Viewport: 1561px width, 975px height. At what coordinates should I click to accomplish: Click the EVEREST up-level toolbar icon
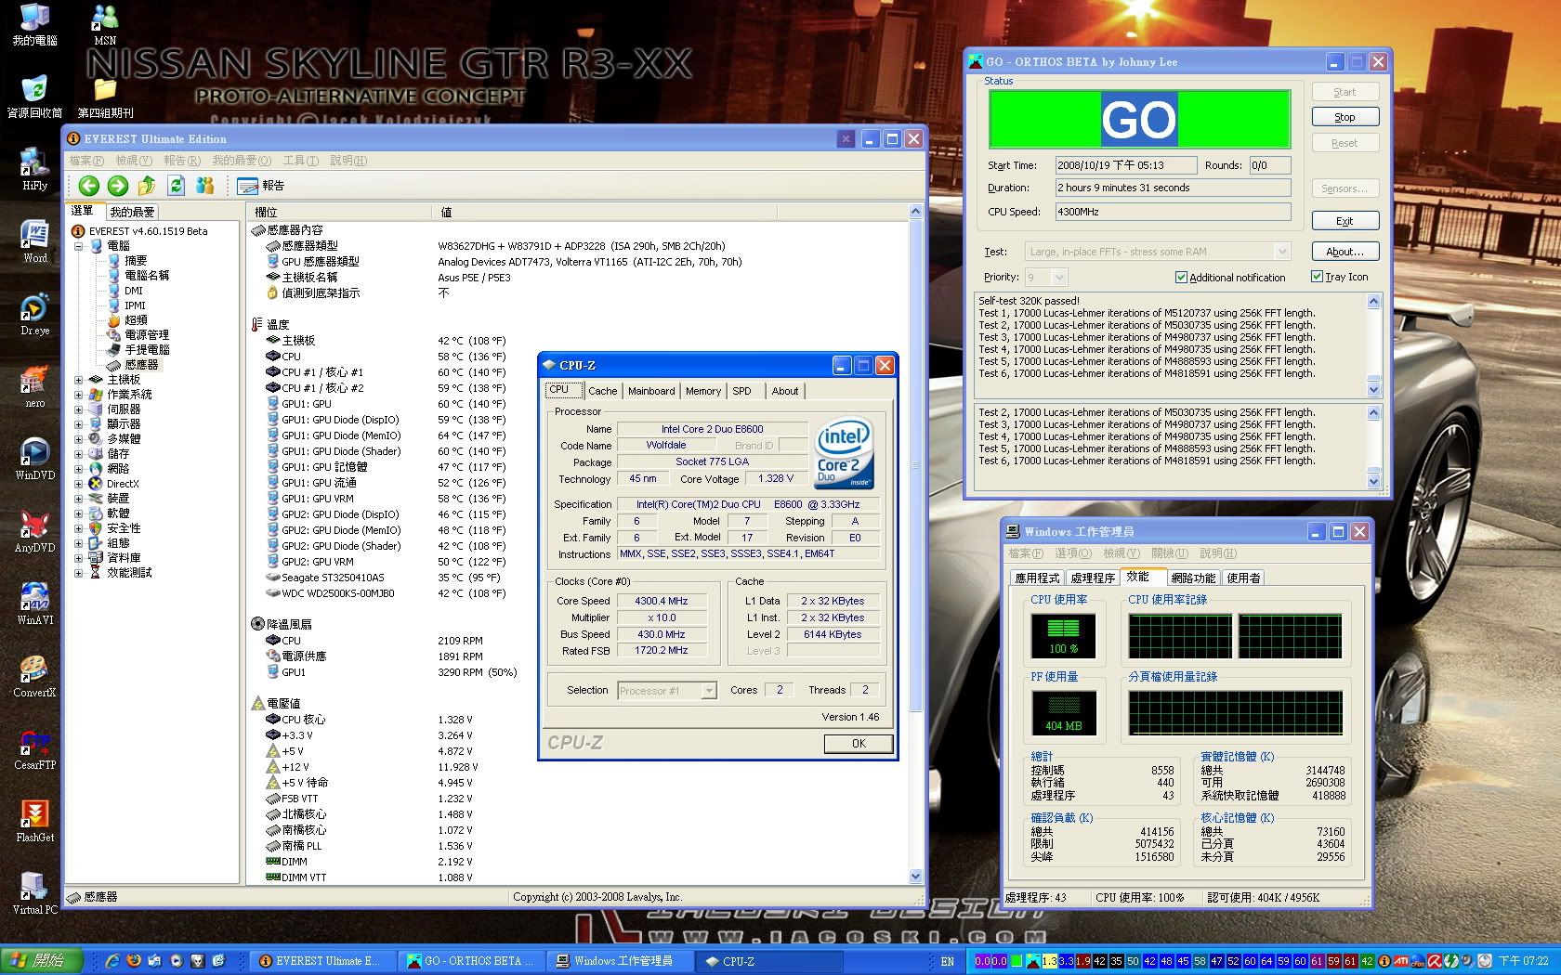coord(147,186)
